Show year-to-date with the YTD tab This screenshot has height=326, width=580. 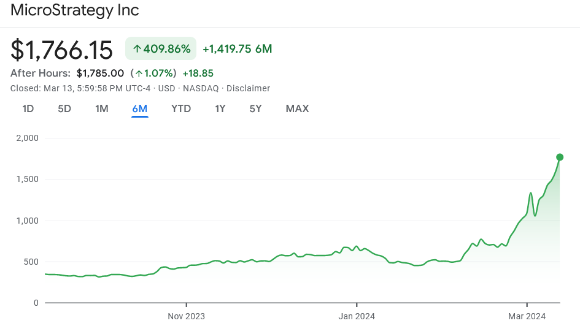(181, 109)
